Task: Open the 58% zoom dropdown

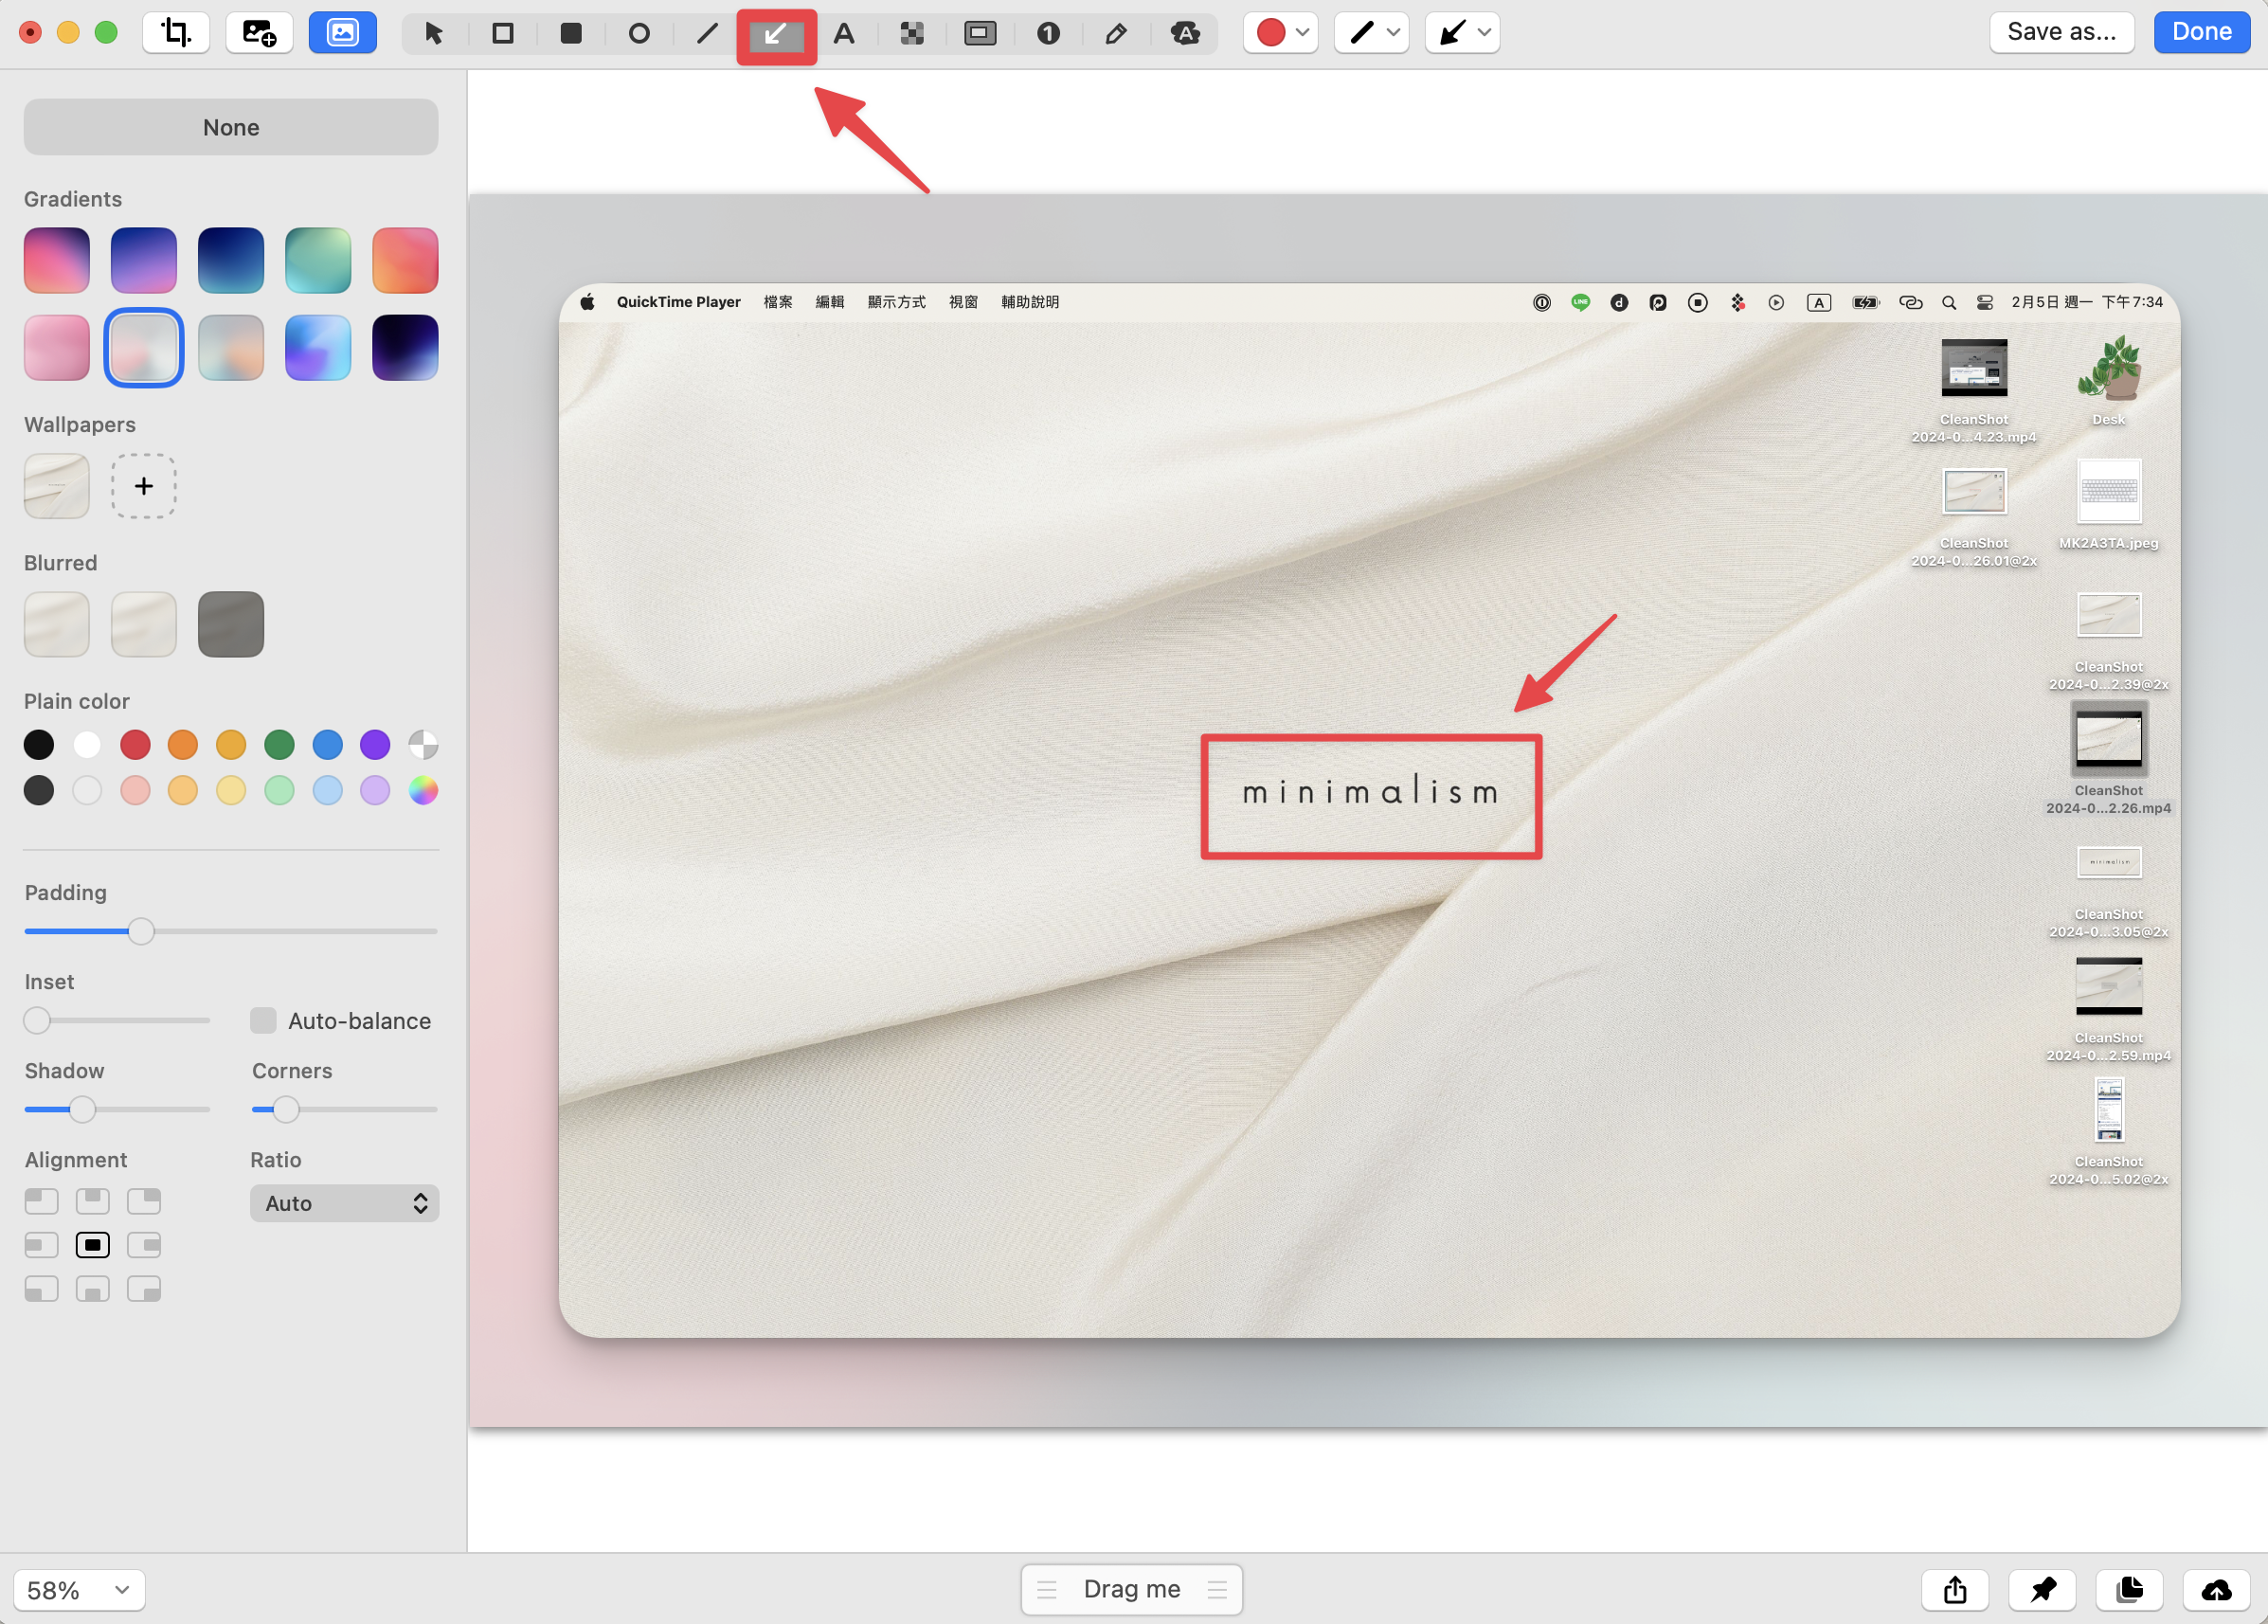Action: [79, 1589]
